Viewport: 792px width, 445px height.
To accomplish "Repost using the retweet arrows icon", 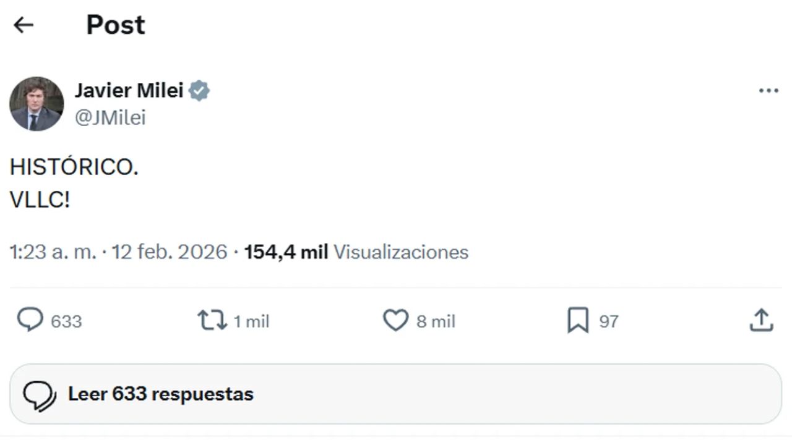I will (212, 321).
